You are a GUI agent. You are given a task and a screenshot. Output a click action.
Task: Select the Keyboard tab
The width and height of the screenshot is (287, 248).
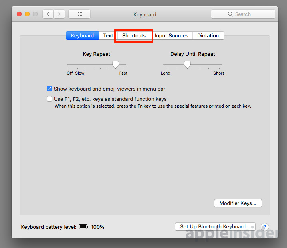pyautogui.click(x=82, y=35)
